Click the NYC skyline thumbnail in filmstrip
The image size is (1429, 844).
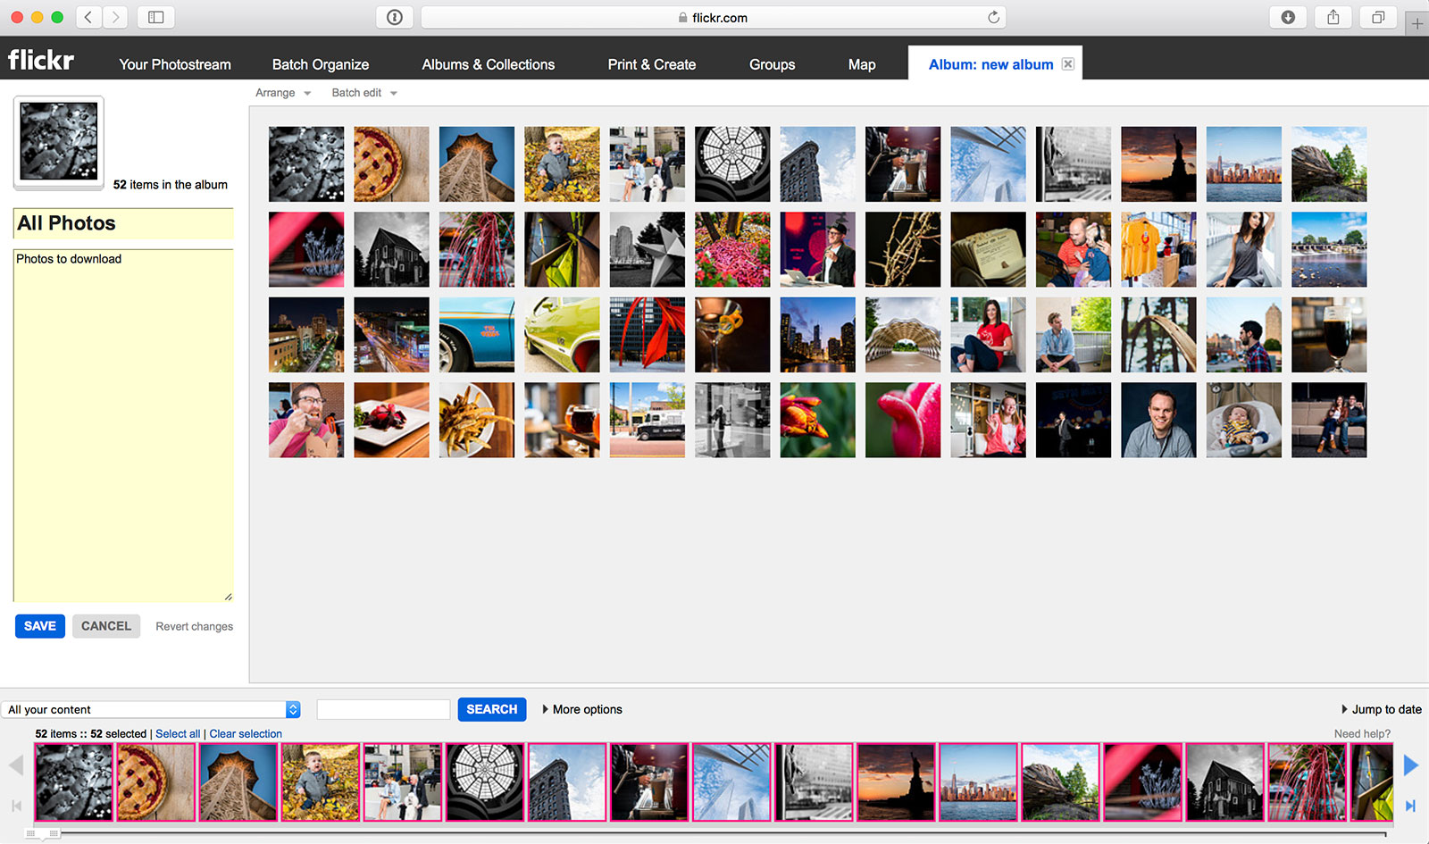[x=978, y=782]
